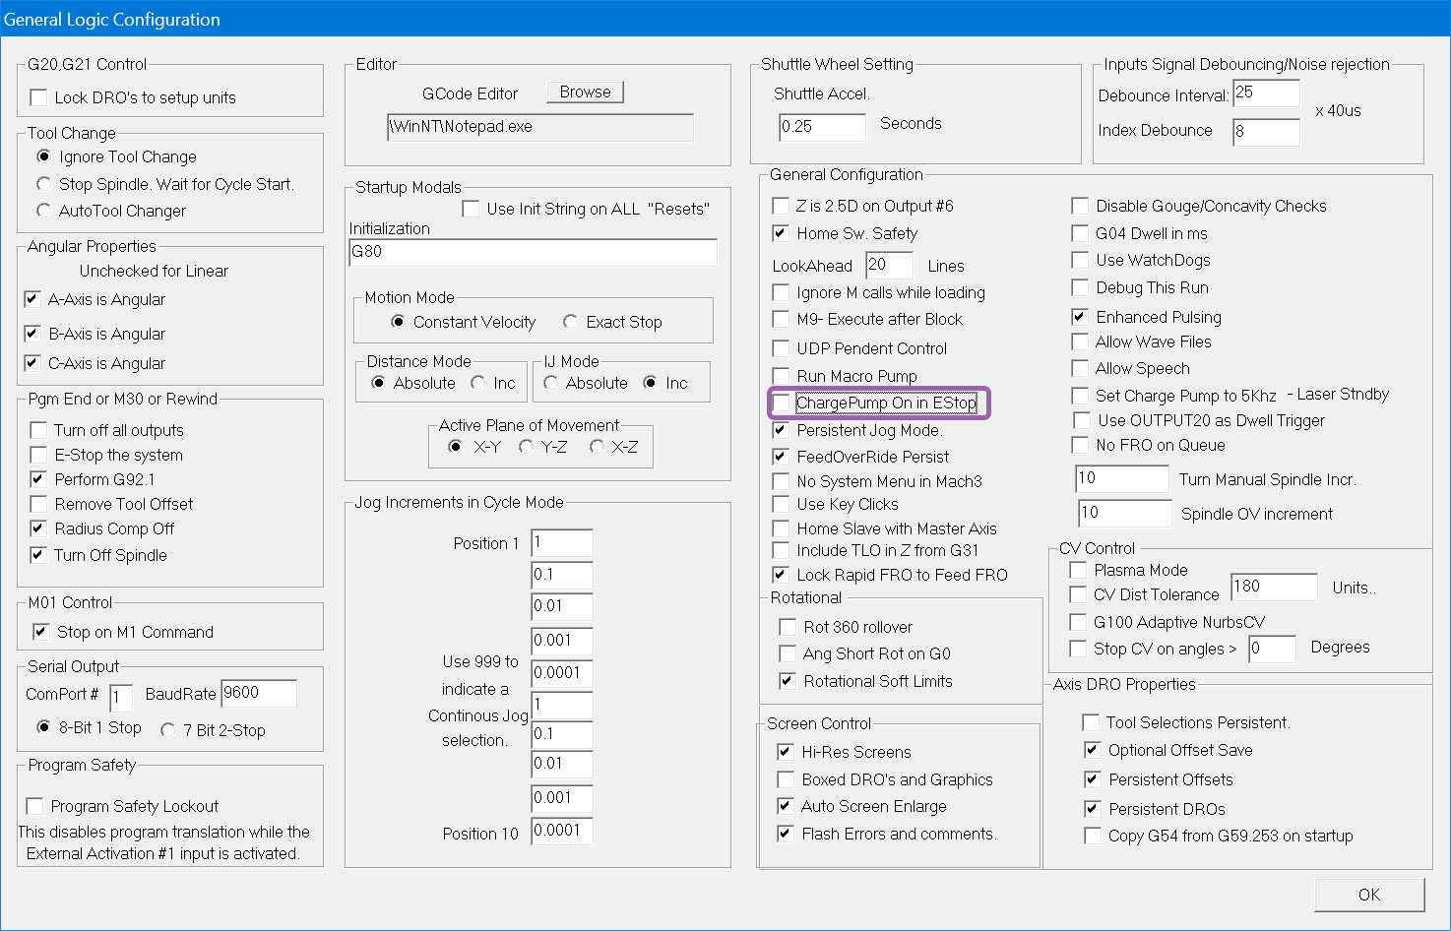
Task: Click the Shuttle Accel. seconds field
Action: 822,127
